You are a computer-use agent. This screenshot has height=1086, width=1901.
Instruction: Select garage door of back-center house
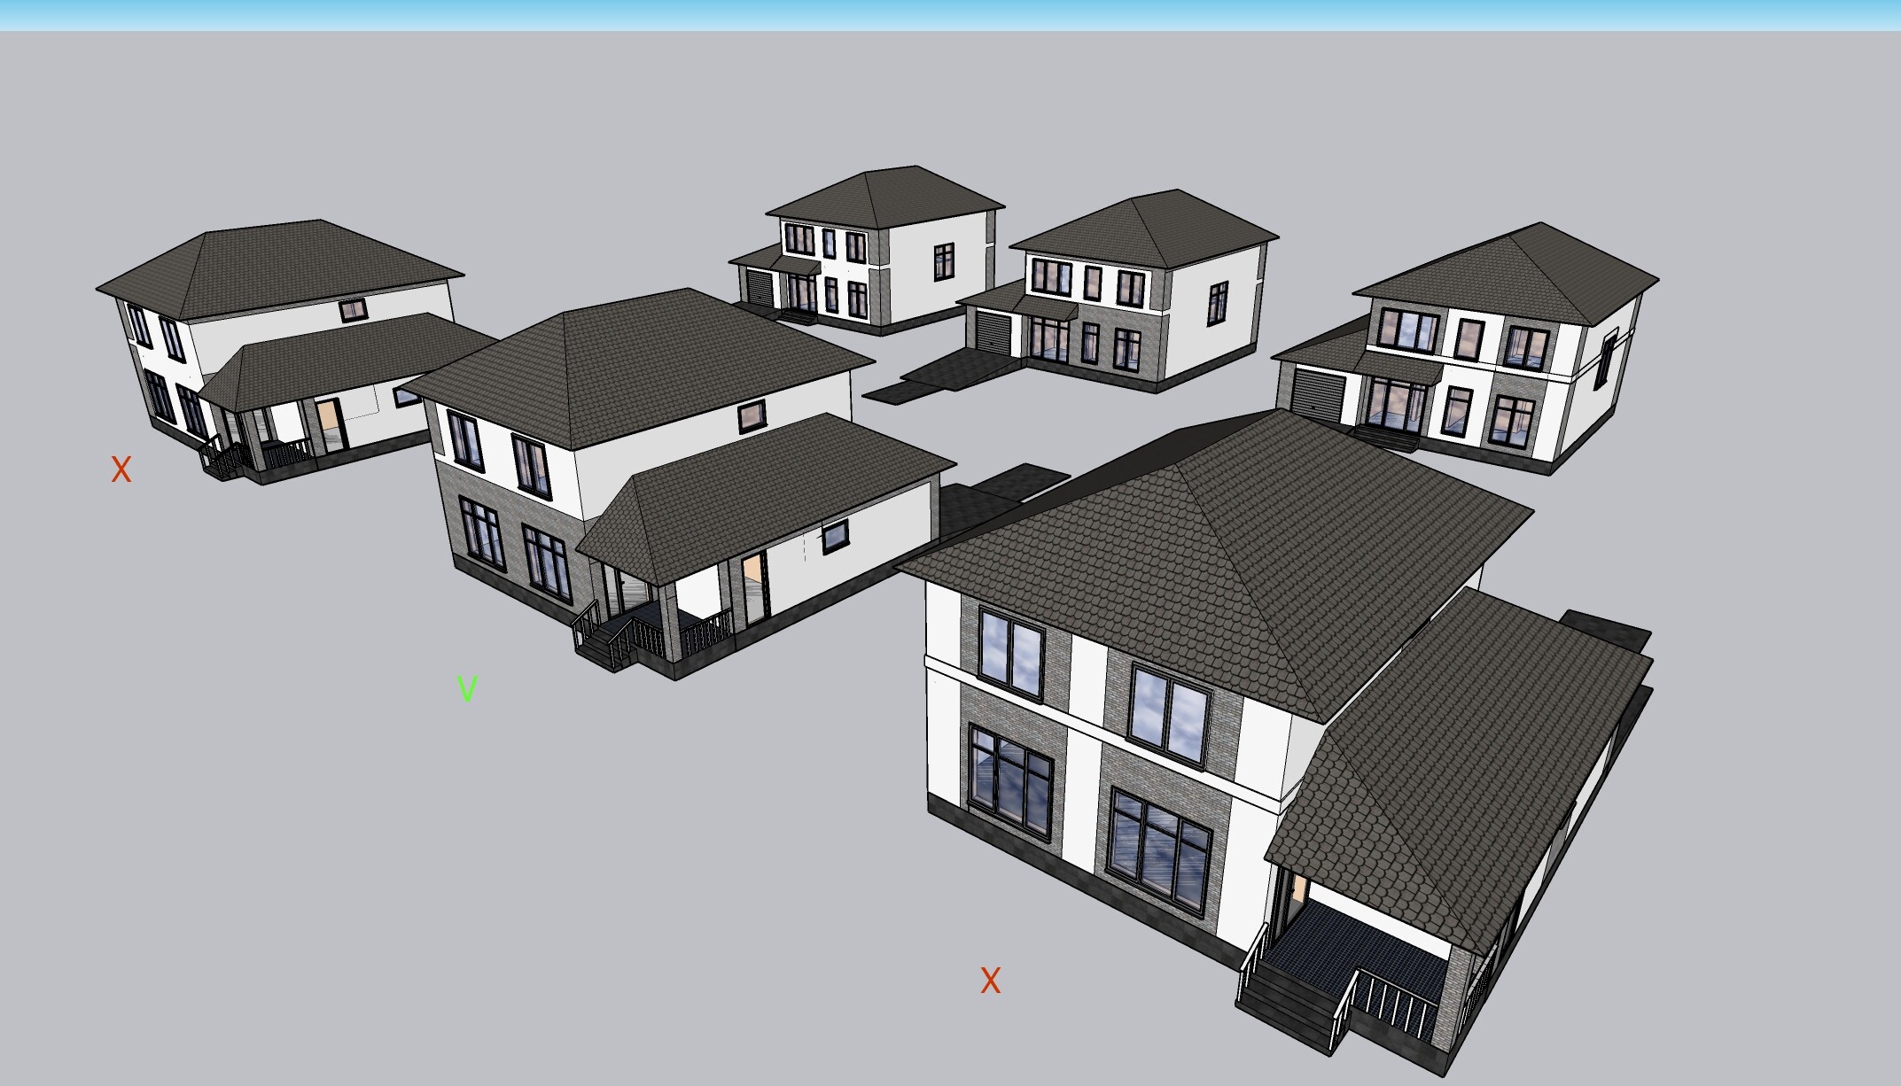[x=993, y=333]
